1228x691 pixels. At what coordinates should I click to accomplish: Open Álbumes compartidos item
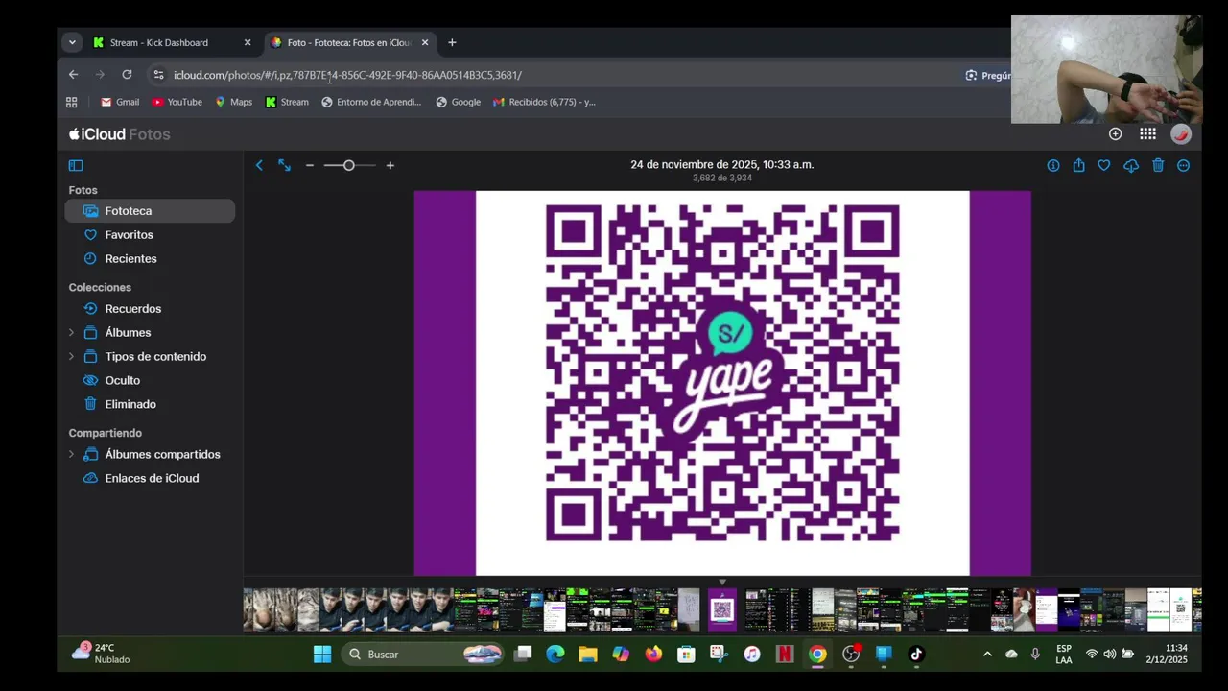(161, 455)
